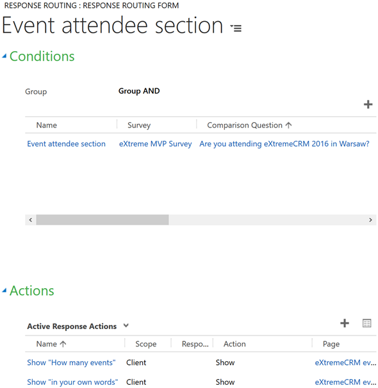Collapse the Actions section triangle

point(4,291)
